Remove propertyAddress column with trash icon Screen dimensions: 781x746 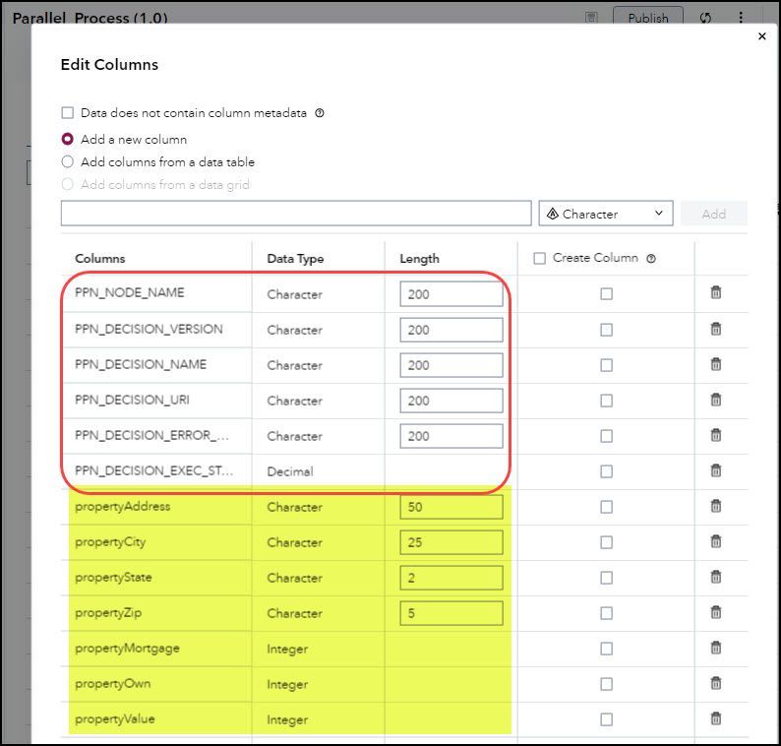coord(716,506)
